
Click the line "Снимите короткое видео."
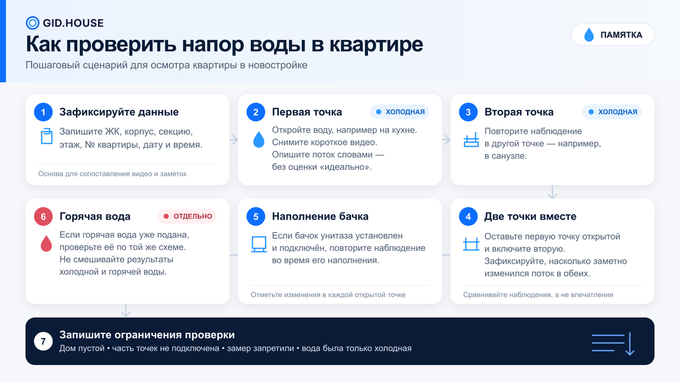coord(324,142)
